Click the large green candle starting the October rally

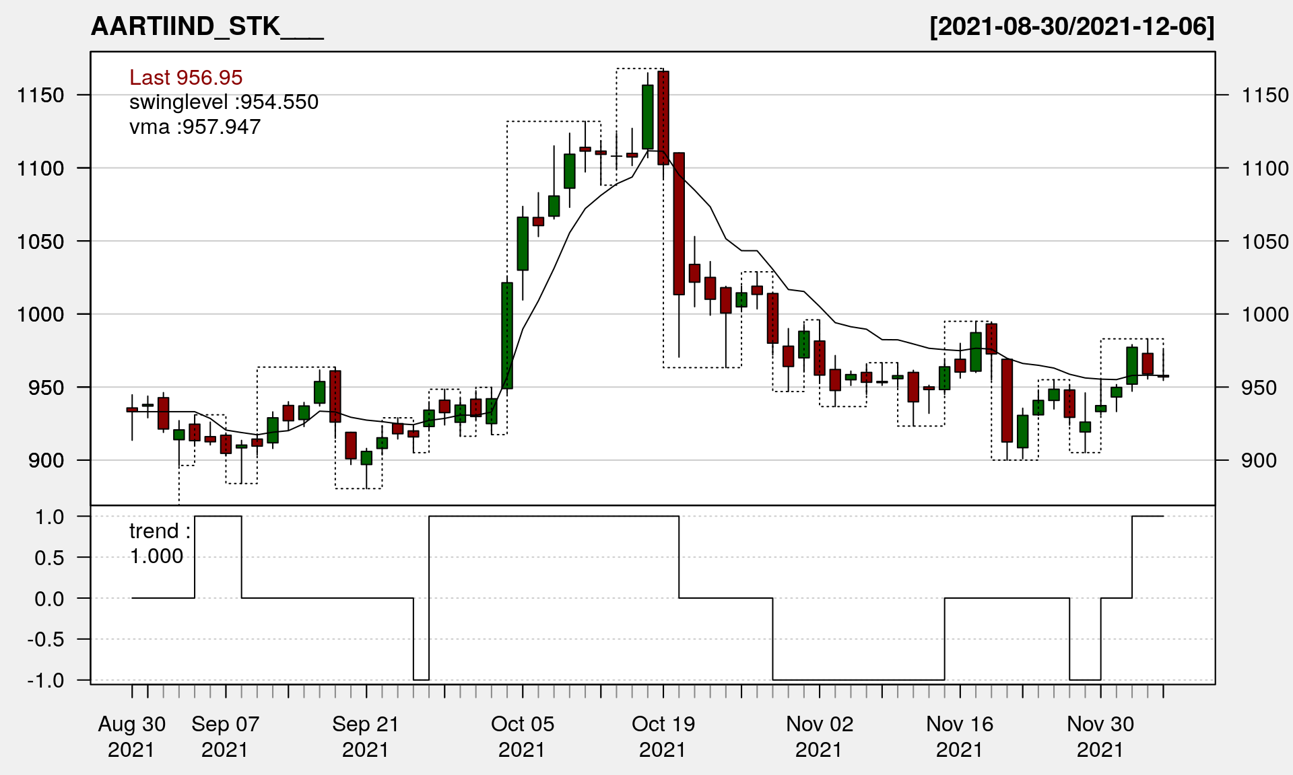point(507,335)
